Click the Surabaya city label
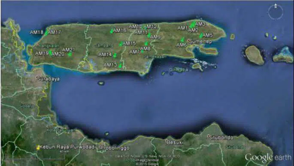 click(48, 79)
